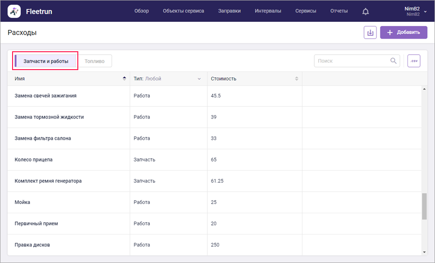Viewport: 435px width, 263px height.
Task: Select the Запчасти и работы tab
Action: point(45,61)
